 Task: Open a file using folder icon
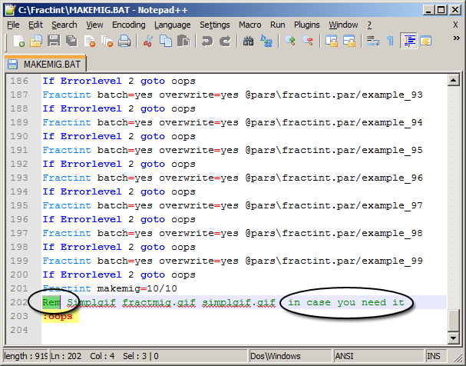point(36,41)
